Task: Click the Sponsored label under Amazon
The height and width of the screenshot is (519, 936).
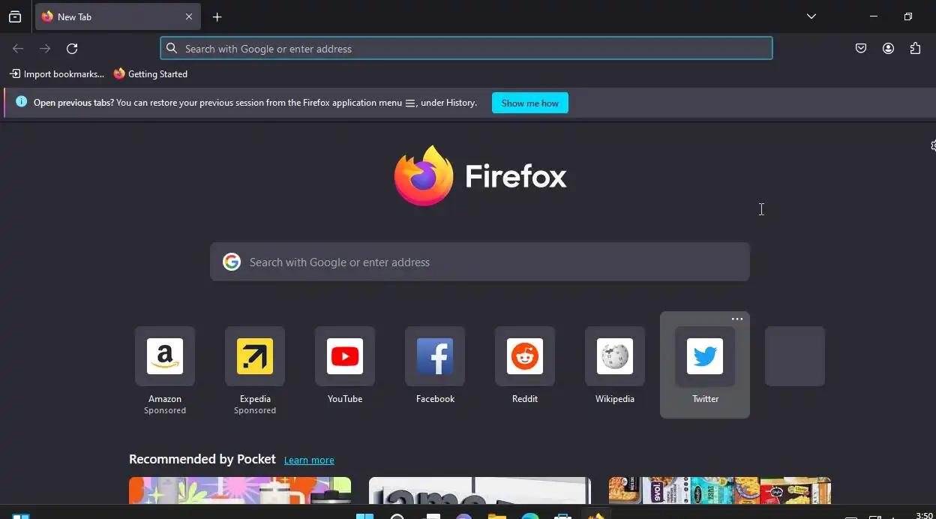Action: click(165, 410)
